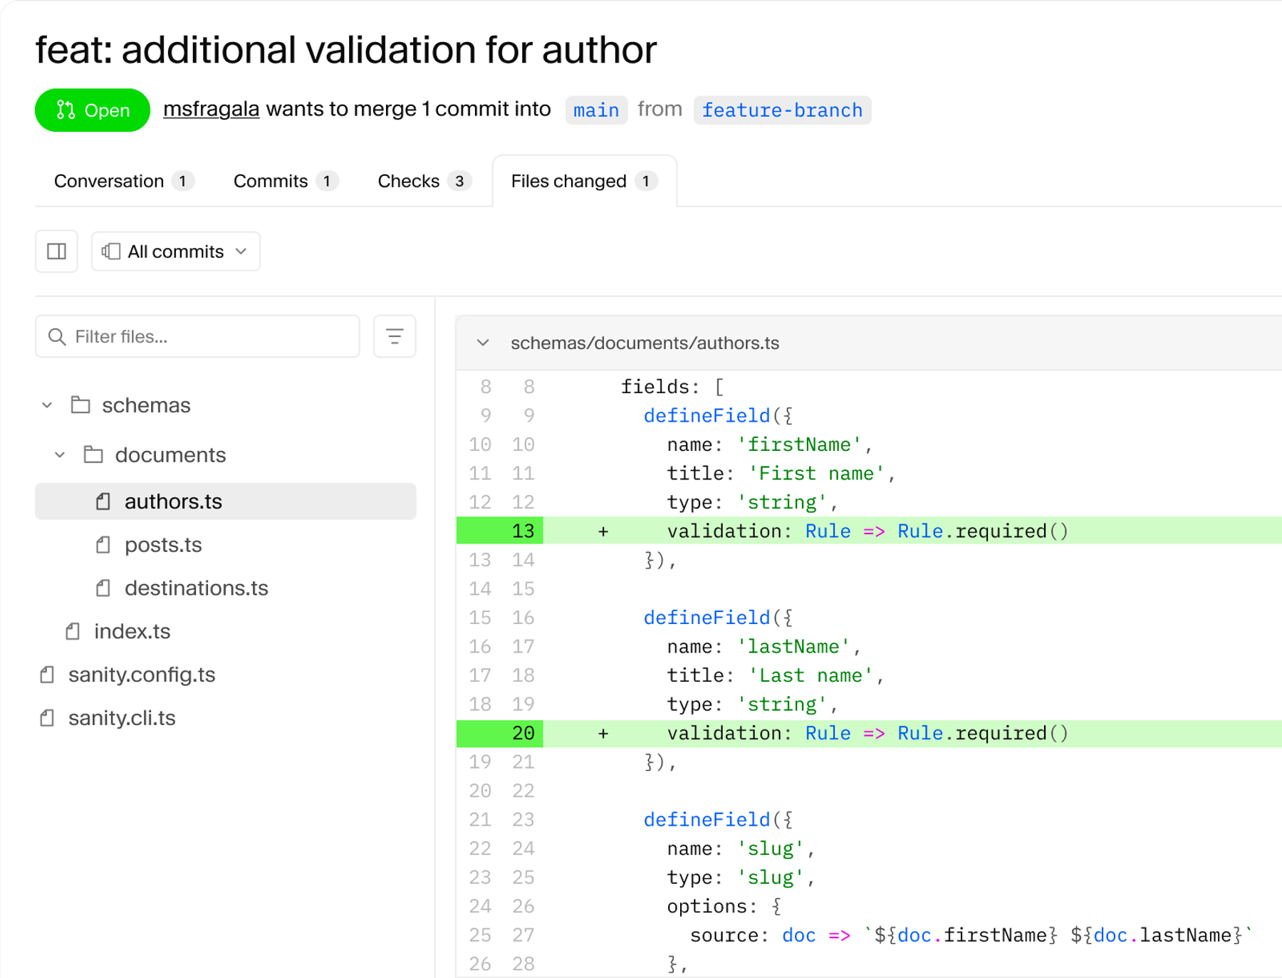Click the schemas/documents/authors.ts file path
The image size is (1282, 978).
[x=645, y=343]
